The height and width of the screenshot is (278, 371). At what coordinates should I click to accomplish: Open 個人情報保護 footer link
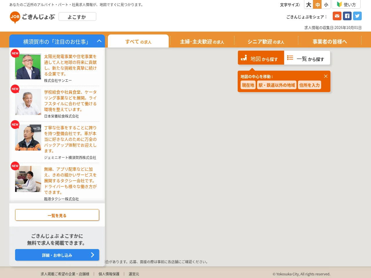pyautogui.click(x=109, y=274)
